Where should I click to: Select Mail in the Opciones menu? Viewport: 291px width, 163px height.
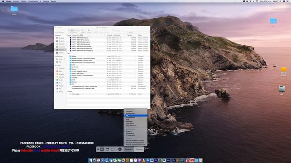127,120
